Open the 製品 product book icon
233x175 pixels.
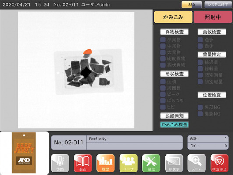(x=83, y=163)
